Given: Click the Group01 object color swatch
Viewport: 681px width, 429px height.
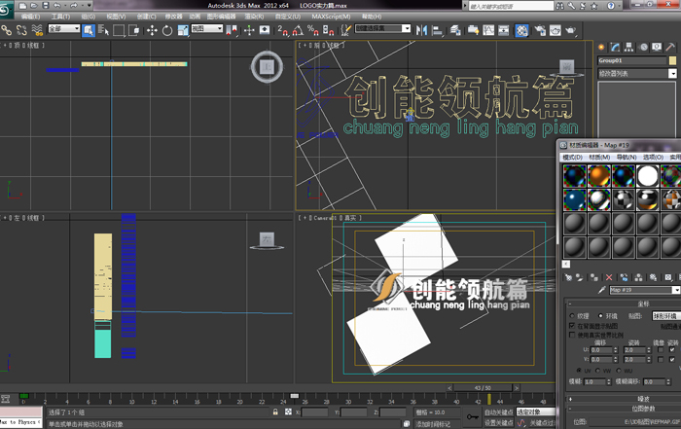Looking at the screenshot, I should [673, 60].
